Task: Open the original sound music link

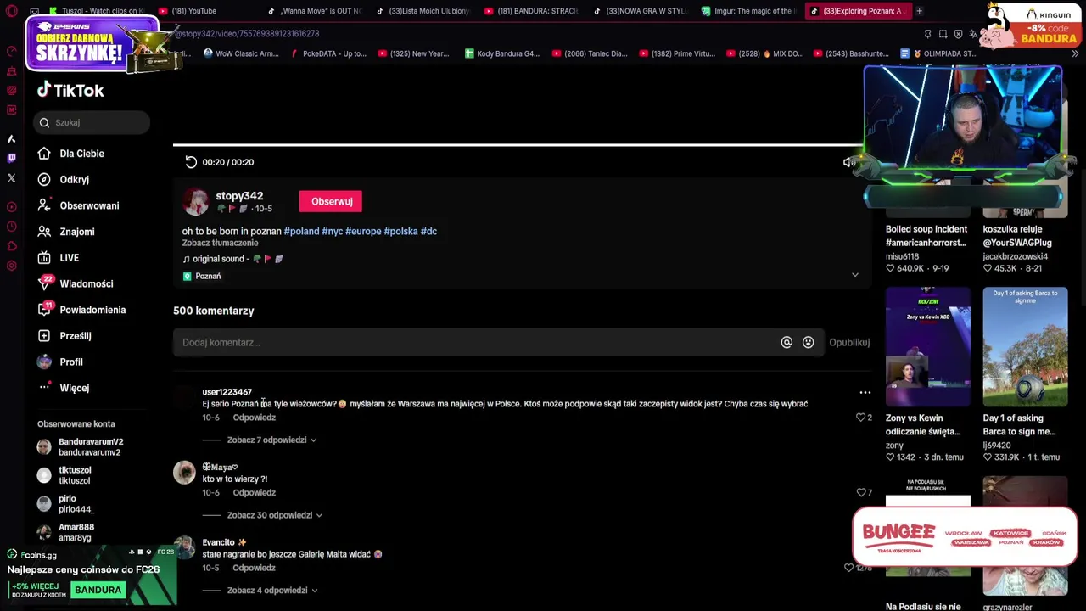Action: (232, 259)
